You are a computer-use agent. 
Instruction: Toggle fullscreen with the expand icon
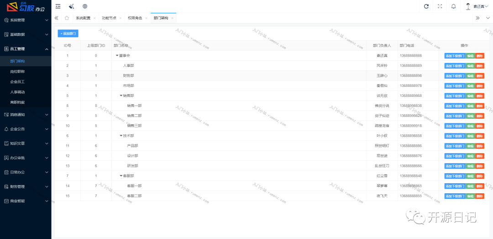click(x=440, y=6)
